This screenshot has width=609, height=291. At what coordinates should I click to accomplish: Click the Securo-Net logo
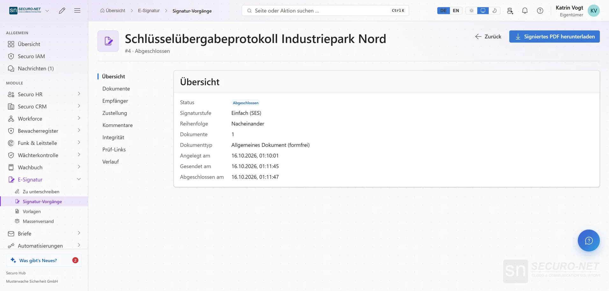coord(25,11)
